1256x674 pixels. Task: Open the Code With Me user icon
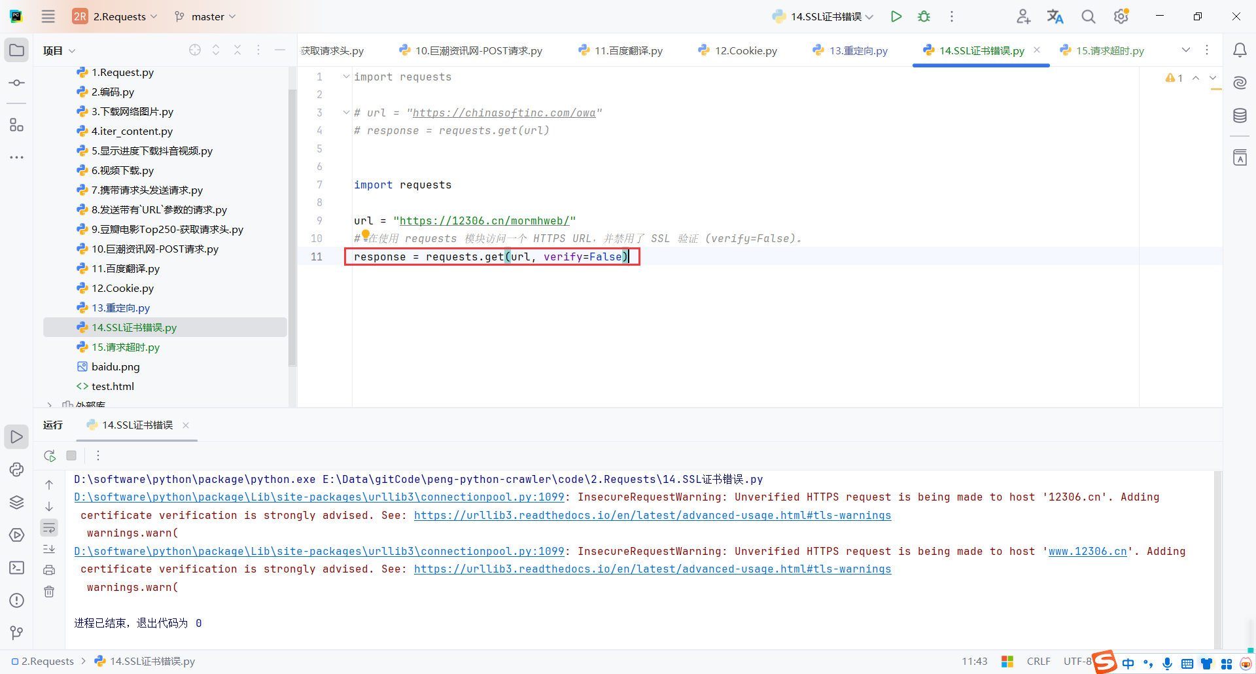click(1024, 16)
